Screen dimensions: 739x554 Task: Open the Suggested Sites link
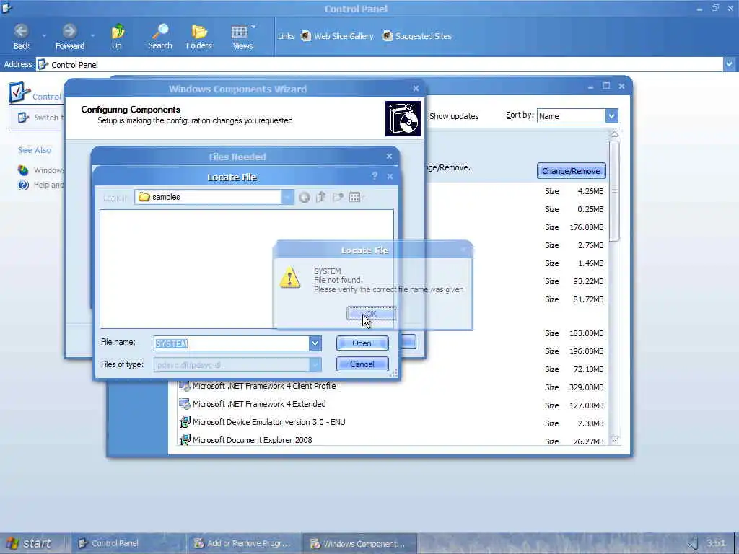[x=416, y=36]
